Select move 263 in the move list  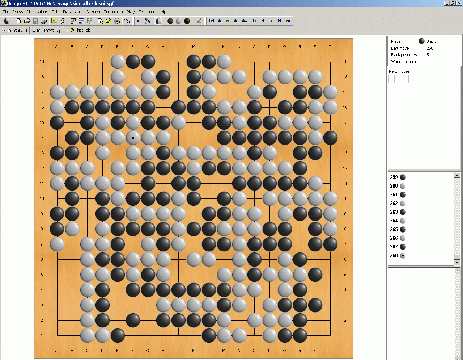[403, 212]
